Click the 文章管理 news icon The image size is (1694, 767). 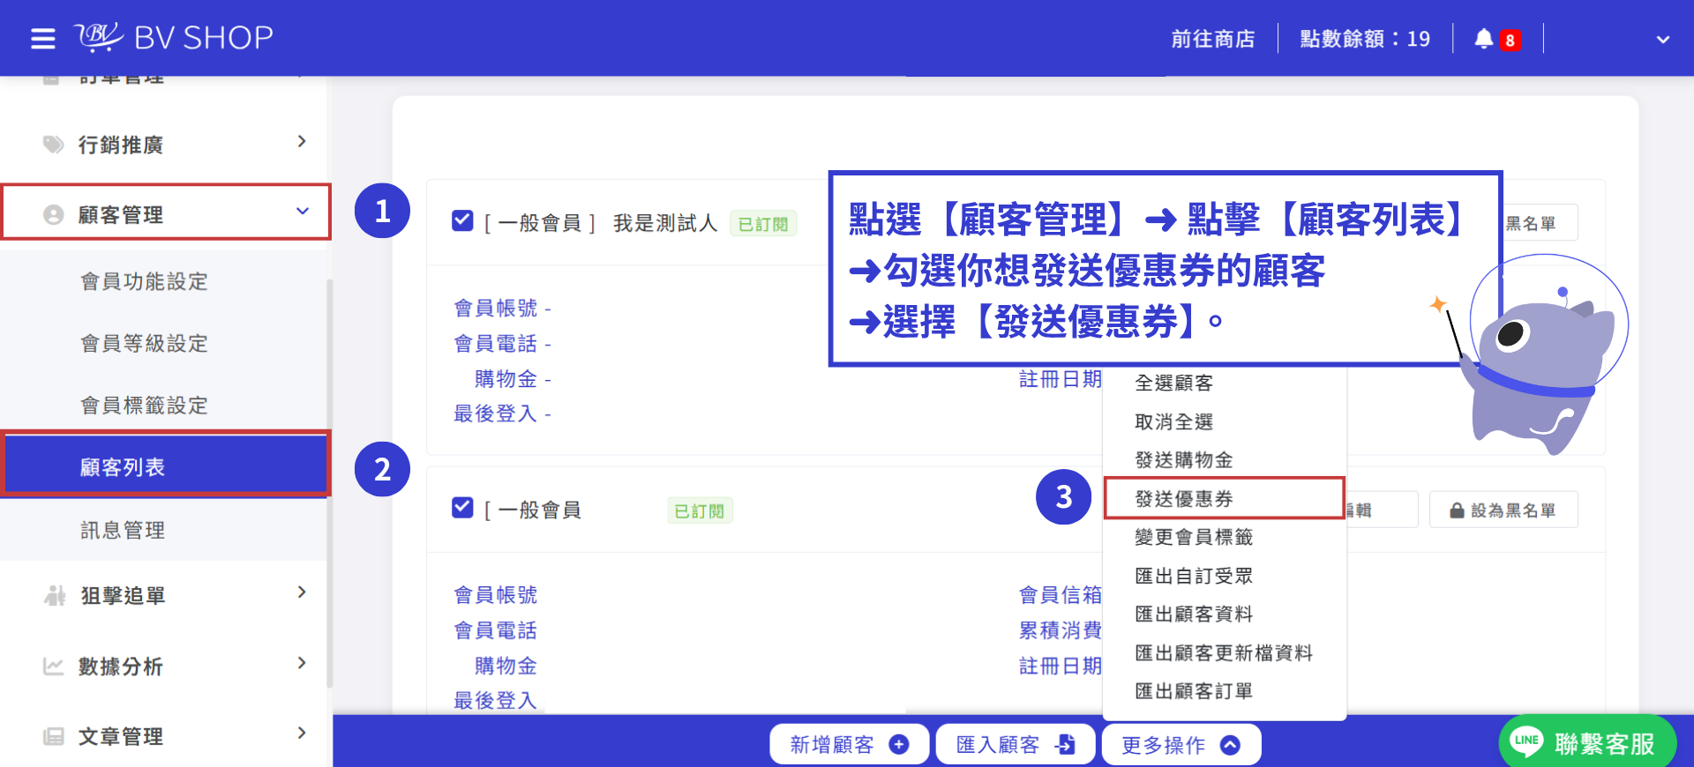tap(54, 736)
